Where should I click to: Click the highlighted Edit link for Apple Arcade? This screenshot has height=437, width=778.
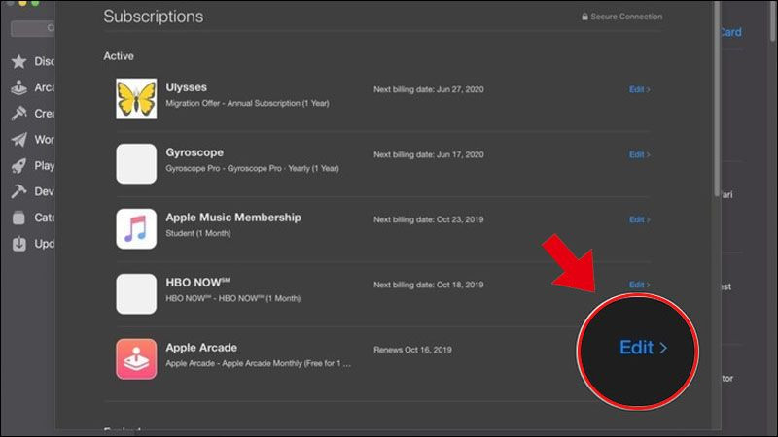[643, 348]
